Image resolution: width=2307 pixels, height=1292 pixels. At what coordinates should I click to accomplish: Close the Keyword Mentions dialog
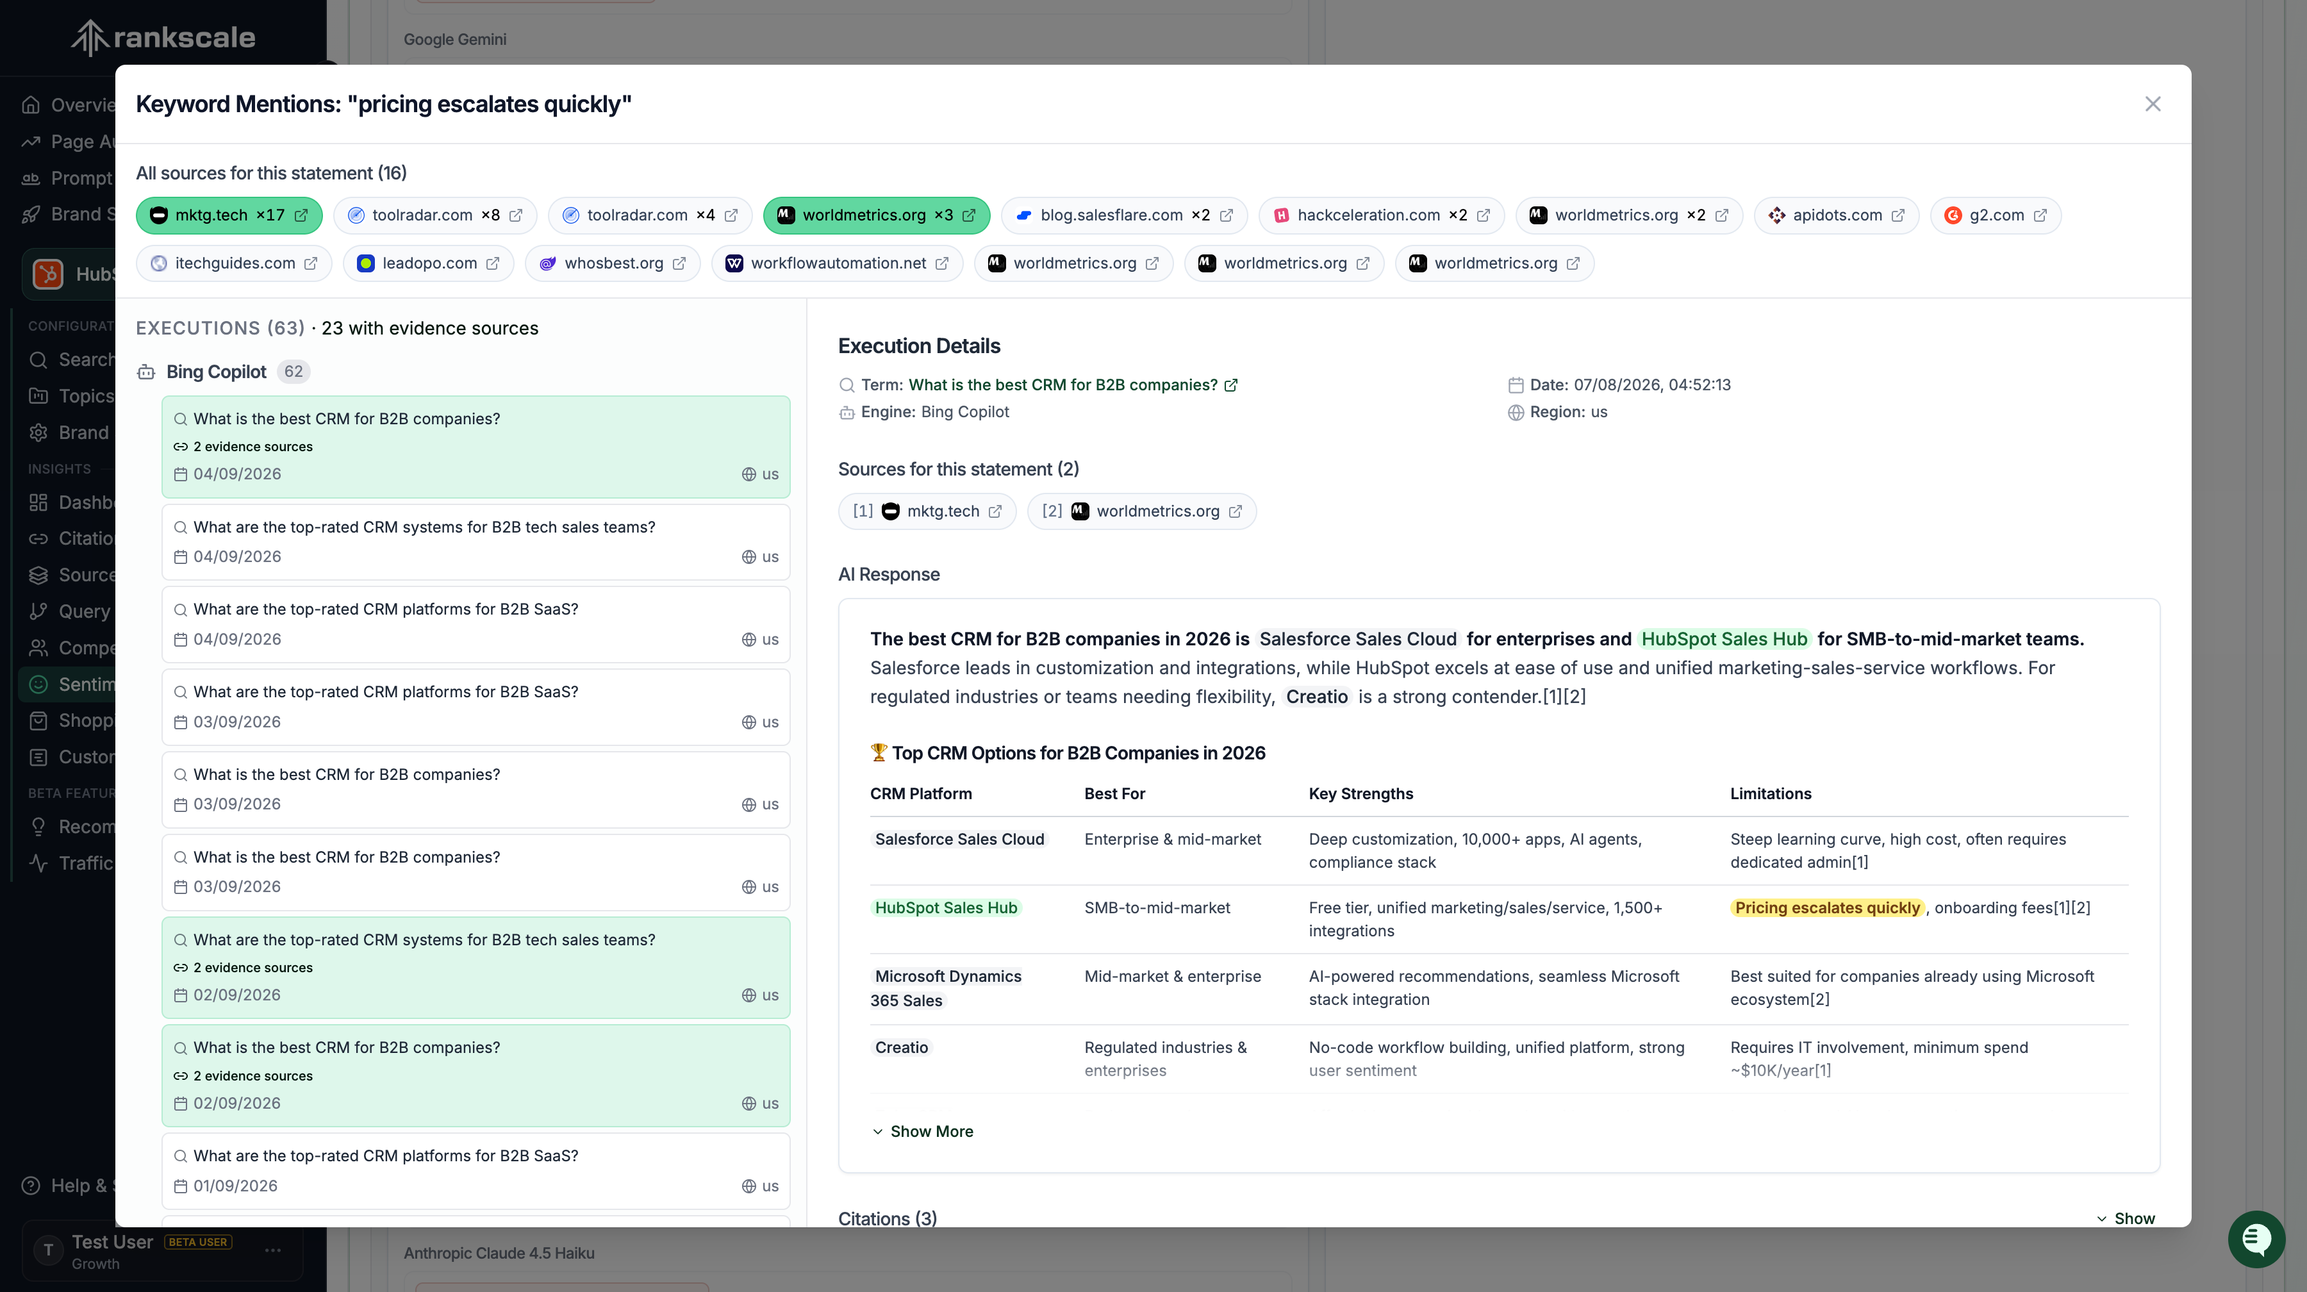(2152, 104)
